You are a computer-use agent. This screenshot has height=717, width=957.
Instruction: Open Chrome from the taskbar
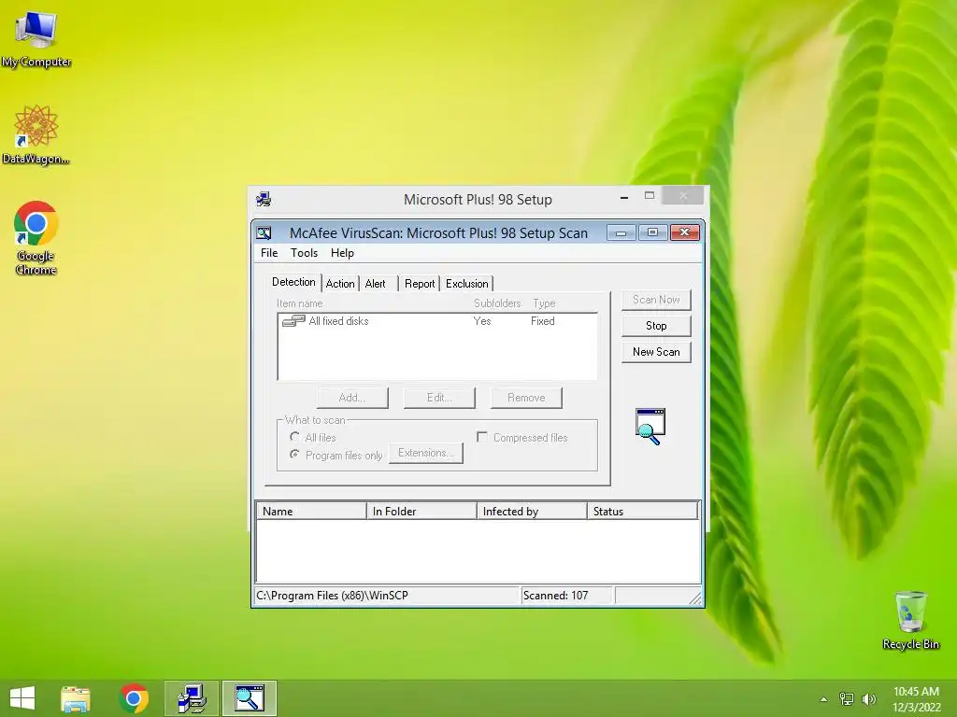134,698
